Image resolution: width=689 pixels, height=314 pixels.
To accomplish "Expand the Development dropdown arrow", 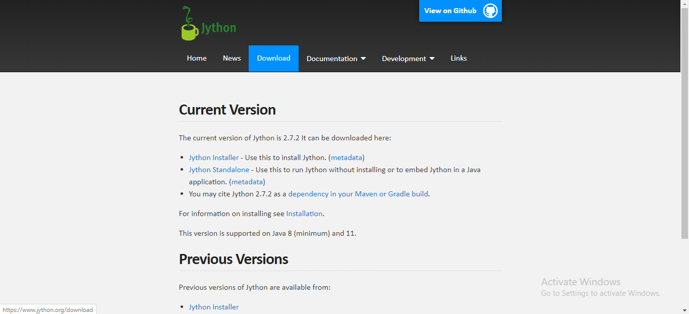I will pyautogui.click(x=432, y=59).
